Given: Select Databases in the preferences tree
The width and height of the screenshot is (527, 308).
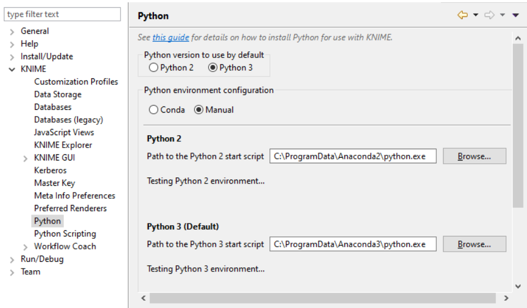Looking at the screenshot, I should [52, 107].
